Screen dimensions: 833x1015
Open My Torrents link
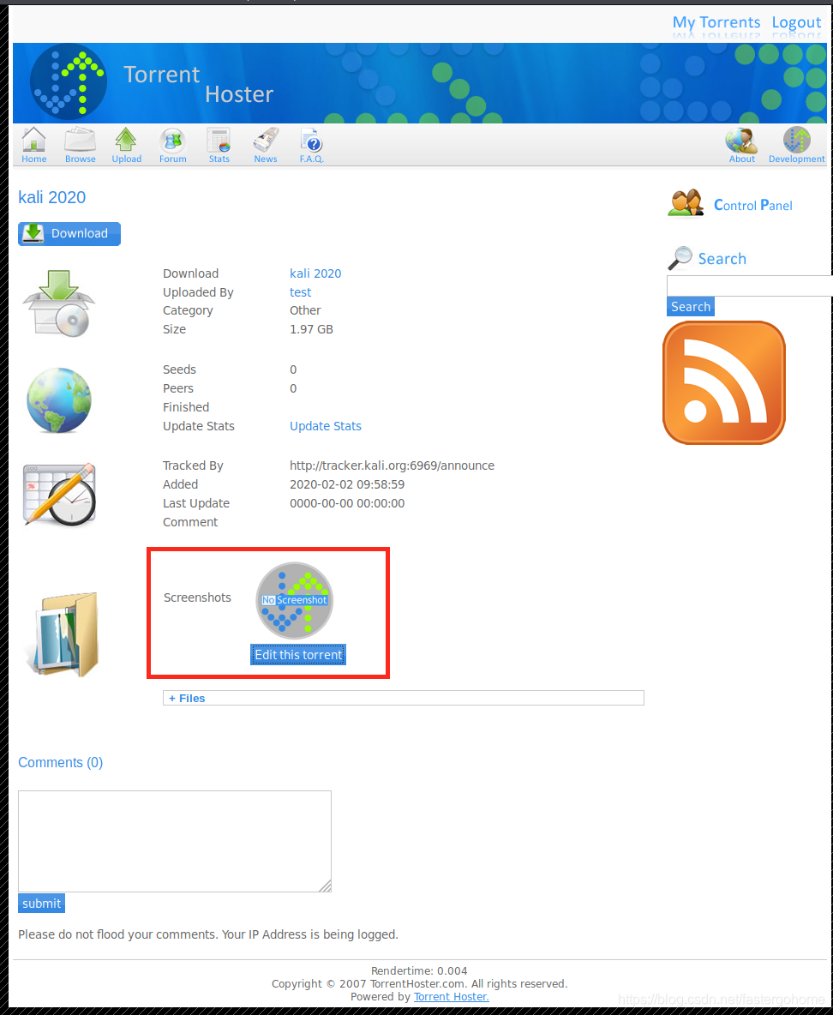tap(716, 22)
